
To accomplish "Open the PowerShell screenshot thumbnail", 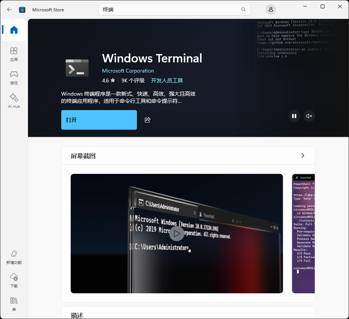I will (x=303, y=234).
